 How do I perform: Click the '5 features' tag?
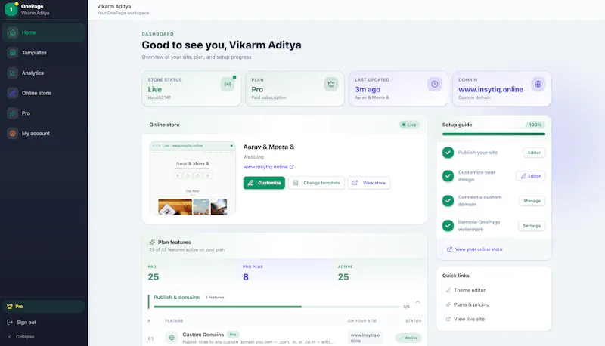215,298
